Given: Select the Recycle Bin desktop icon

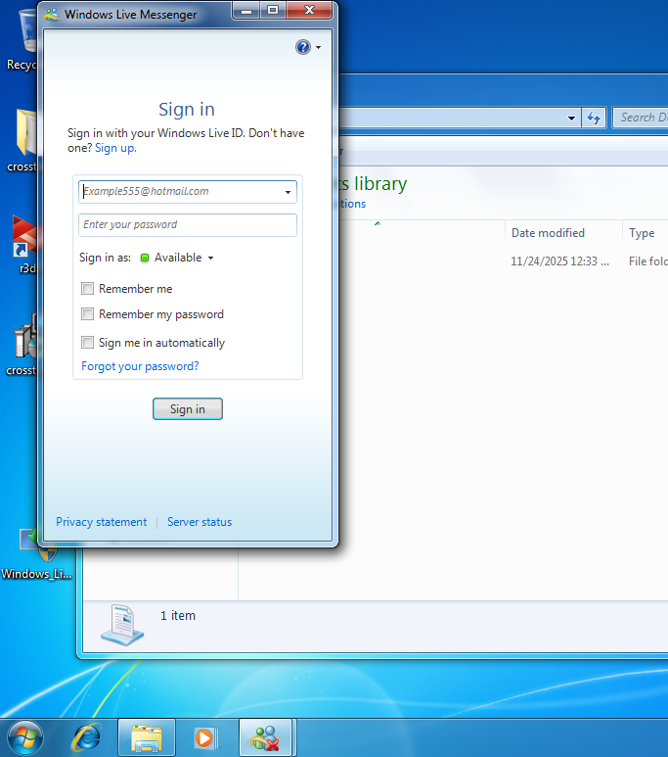Looking at the screenshot, I should point(22,39).
